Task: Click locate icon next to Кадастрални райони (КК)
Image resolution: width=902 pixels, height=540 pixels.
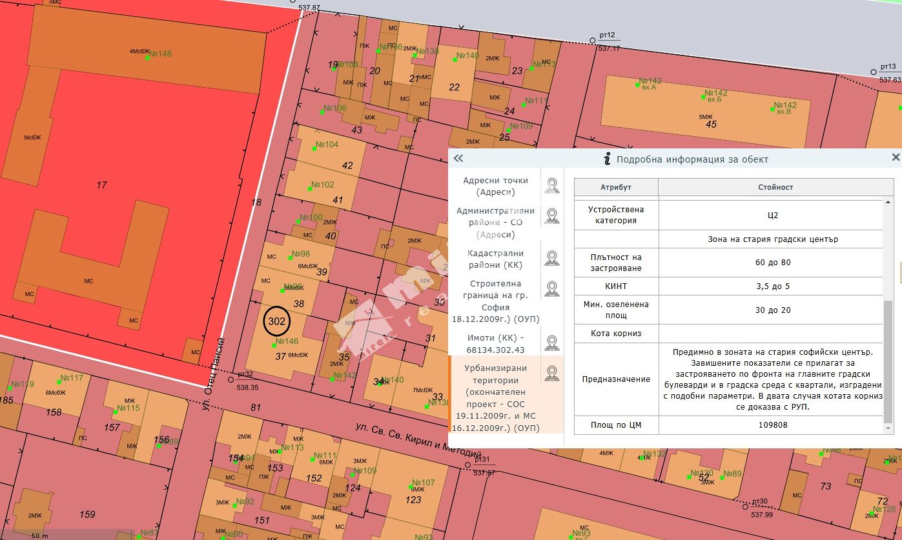Action: click(551, 258)
